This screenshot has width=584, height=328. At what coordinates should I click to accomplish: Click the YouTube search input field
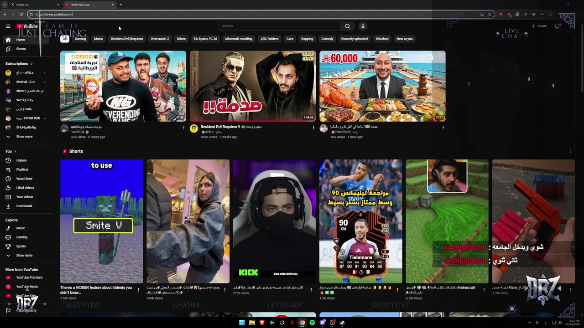[x=279, y=26]
